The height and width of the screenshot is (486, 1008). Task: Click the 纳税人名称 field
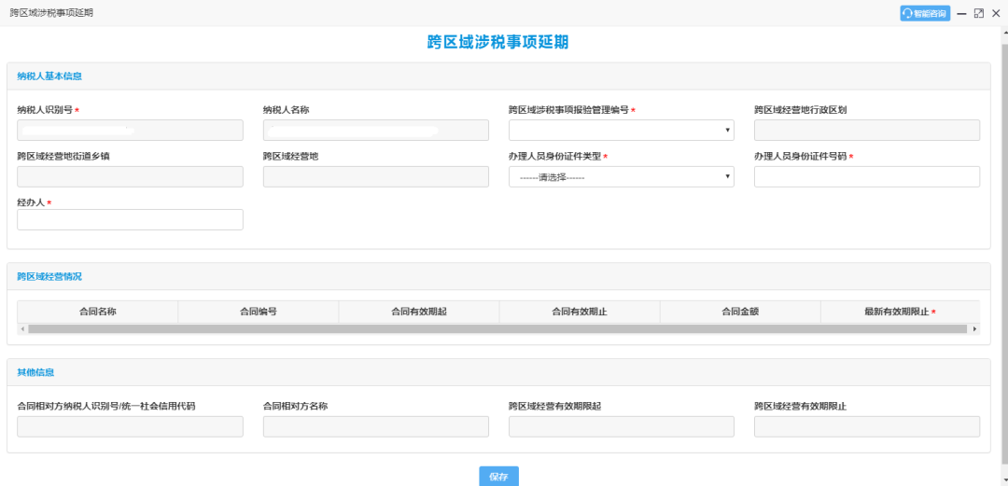point(375,131)
